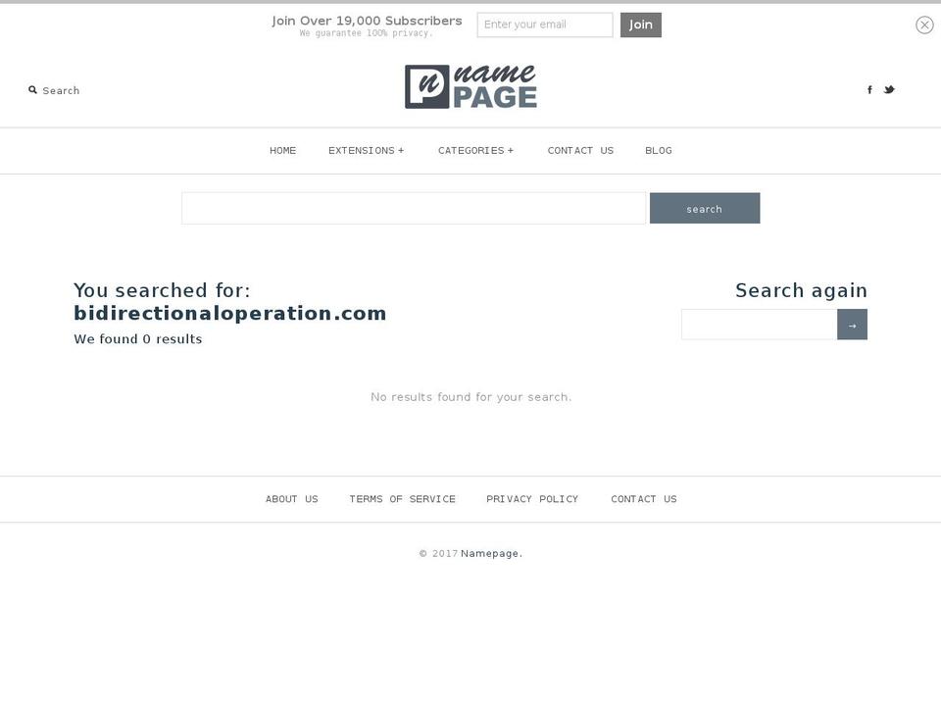Click the arrow button under Search again
The width and height of the screenshot is (941, 706).
pyautogui.click(x=852, y=325)
